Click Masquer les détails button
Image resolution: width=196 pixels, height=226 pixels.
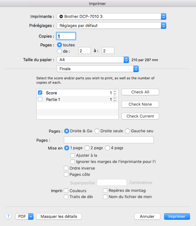click(x=59, y=216)
